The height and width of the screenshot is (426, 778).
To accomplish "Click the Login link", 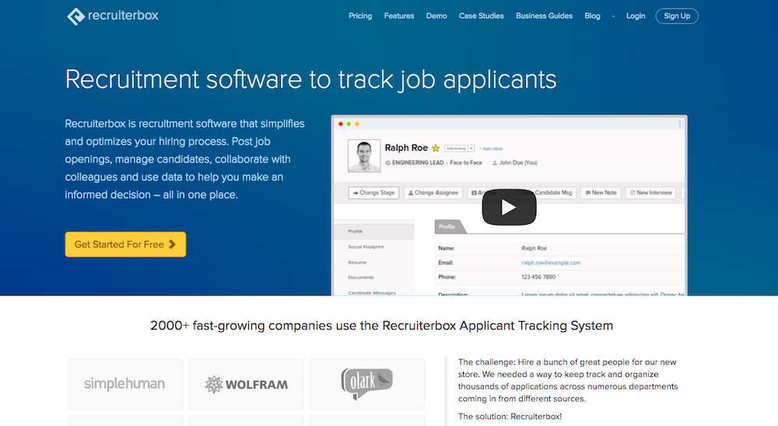I will click(636, 16).
